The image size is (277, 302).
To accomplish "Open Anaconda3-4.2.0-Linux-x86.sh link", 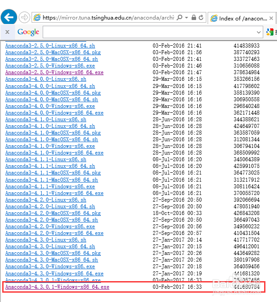I will tap(46, 200).
